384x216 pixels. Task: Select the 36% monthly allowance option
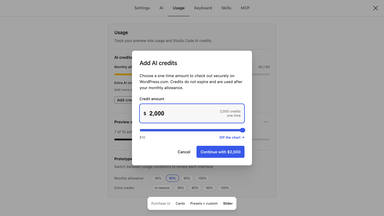click(158, 178)
